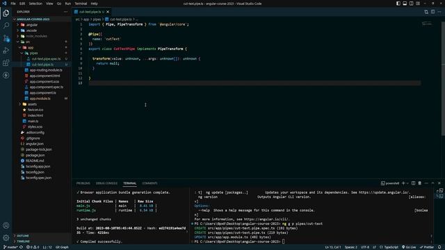This screenshot has height=250, width=445.
Task: Open the Help menu
Action: pyautogui.click(x=95, y=3)
